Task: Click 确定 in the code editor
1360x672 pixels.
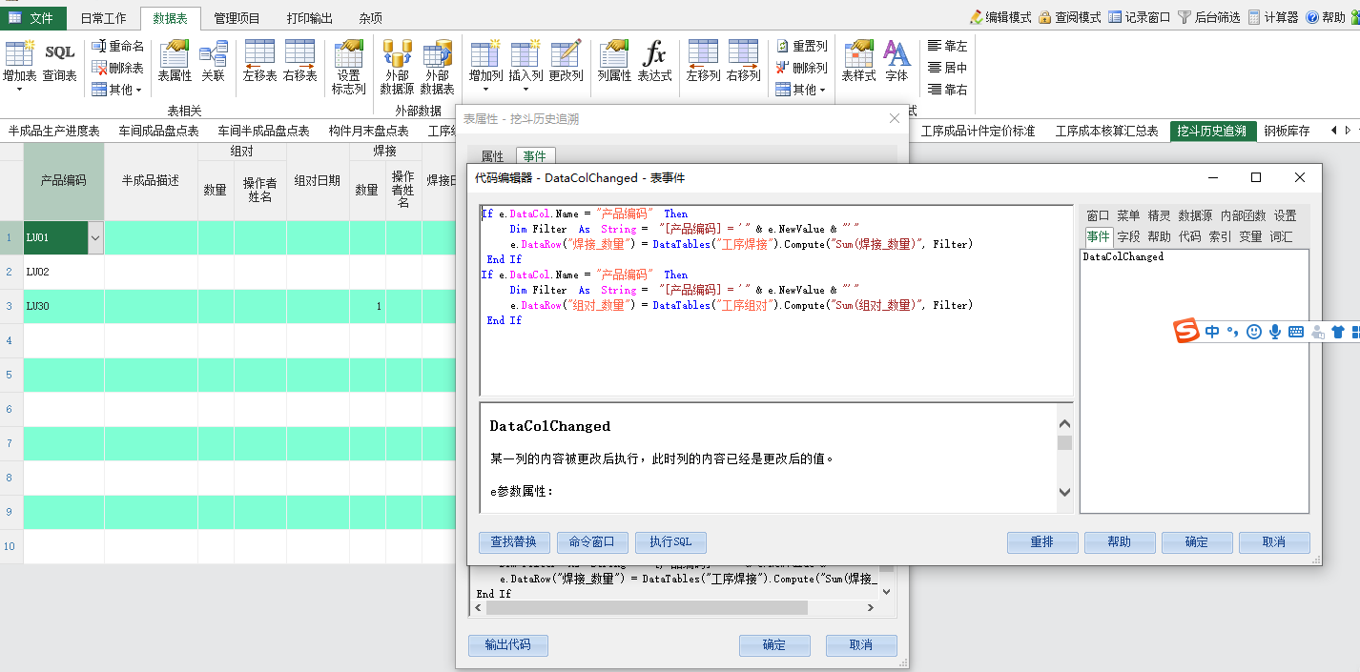Action: coord(1197,542)
